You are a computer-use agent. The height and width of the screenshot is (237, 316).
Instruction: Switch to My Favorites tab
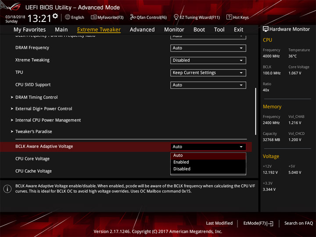pyautogui.click(x=30, y=30)
